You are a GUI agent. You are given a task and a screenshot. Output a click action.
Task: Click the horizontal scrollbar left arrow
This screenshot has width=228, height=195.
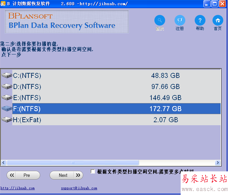point(4,162)
